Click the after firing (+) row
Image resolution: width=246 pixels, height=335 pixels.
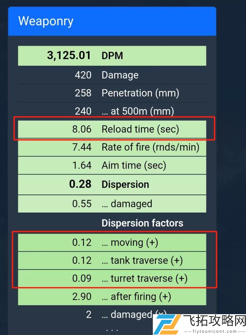112,297
